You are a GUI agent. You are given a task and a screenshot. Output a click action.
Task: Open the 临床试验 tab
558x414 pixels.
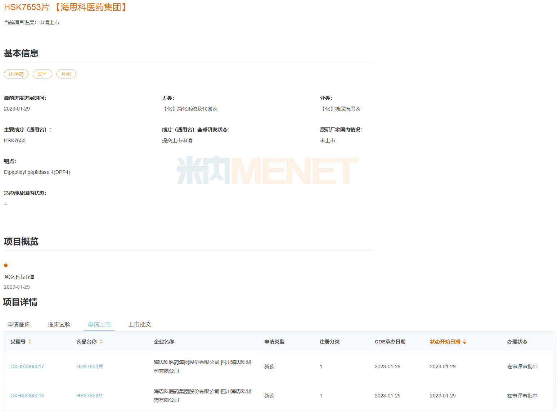click(x=59, y=324)
